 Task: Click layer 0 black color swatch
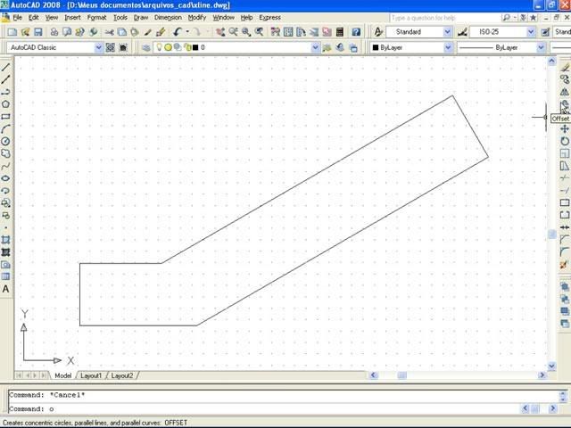tap(195, 47)
